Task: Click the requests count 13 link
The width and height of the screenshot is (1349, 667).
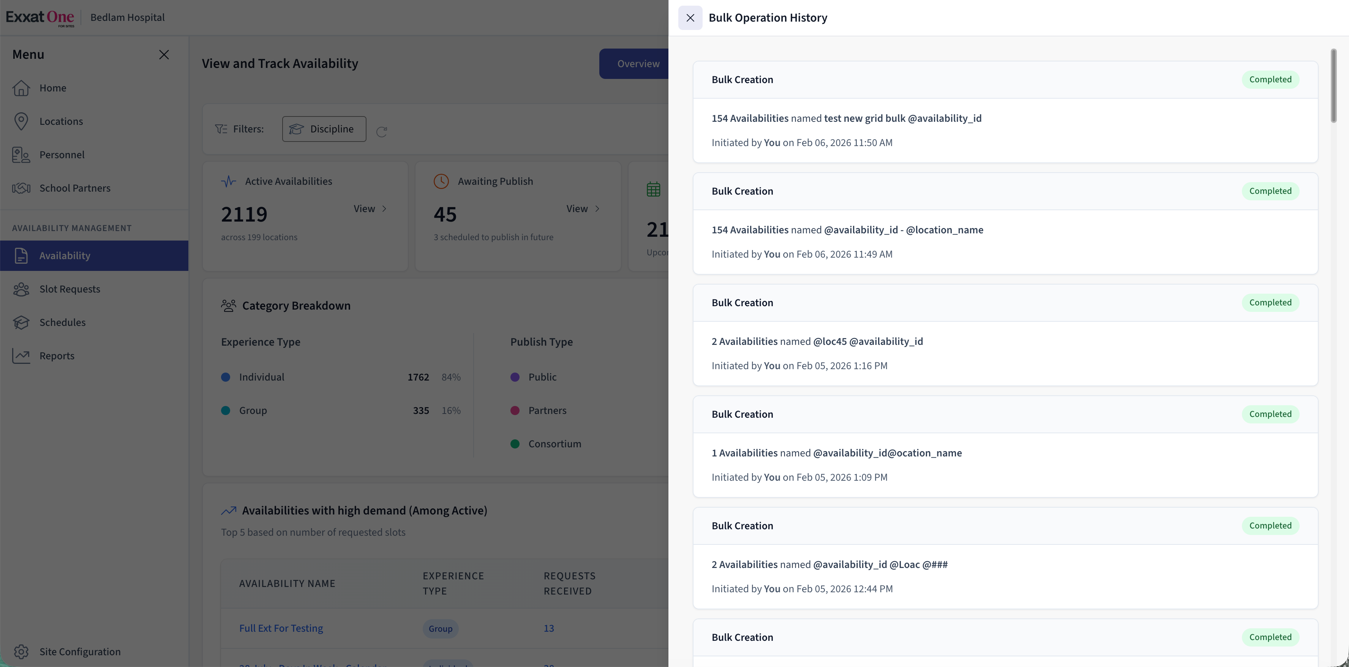Action: point(548,628)
